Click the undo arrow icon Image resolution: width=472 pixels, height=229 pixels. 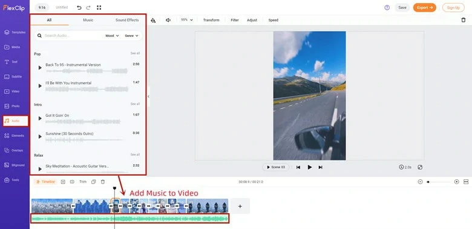coord(79,7)
